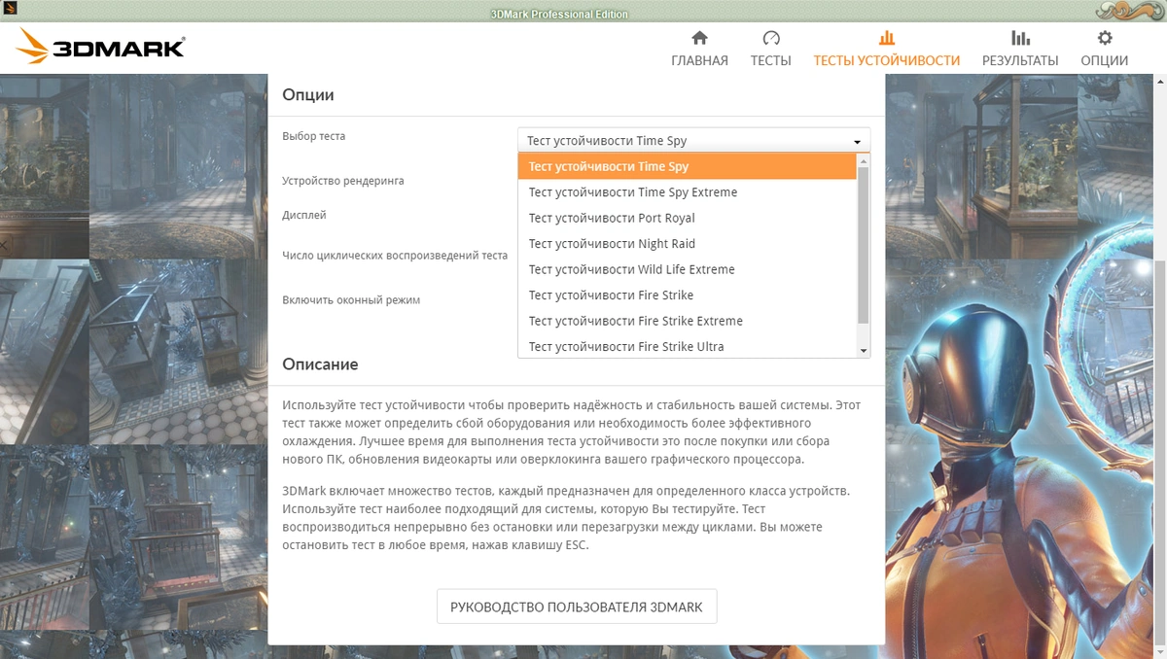Click the home icon above ГЛАВНАЯ
Screen dimensions: 1167x659
tap(699, 38)
